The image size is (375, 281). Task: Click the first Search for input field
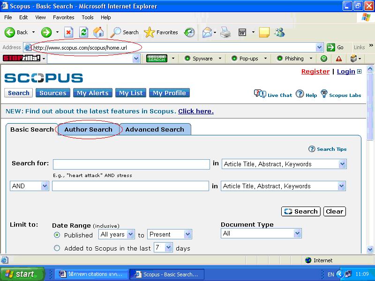click(x=131, y=164)
